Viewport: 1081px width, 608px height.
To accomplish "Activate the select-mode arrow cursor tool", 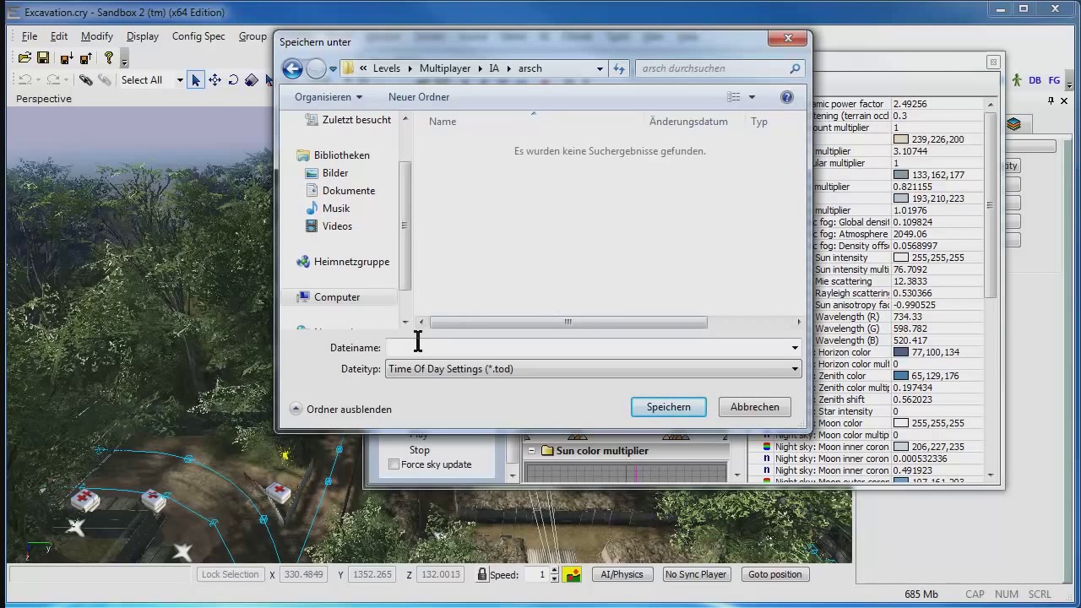I will pos(196,80).
